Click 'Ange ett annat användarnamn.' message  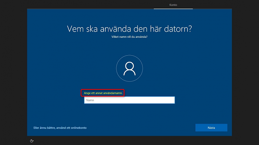[x=103, y=93]
